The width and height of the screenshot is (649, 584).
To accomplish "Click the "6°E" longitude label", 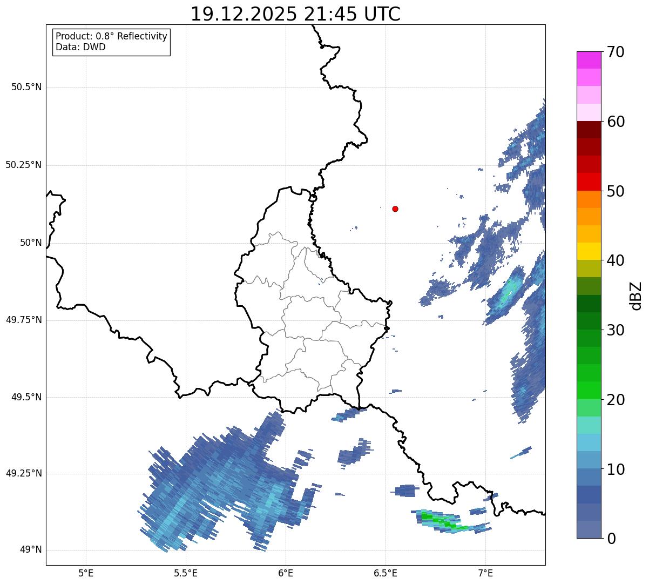I will [286, 573].
